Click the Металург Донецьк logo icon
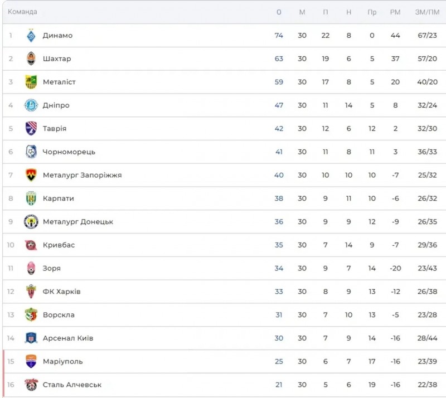This screenshot has height=398, width=446. tap(31, 222)
